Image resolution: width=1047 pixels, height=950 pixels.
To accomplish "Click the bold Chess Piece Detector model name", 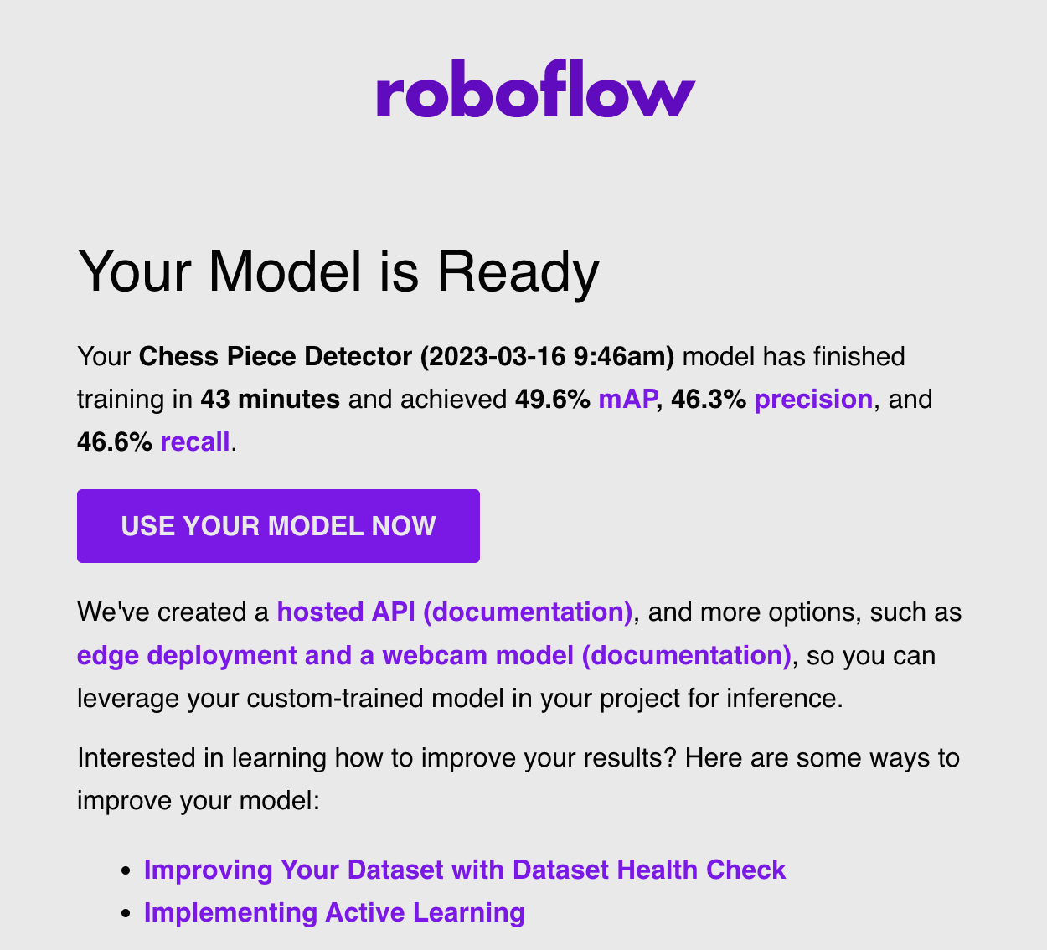I will pyautogui.click(x=406, y=356).
